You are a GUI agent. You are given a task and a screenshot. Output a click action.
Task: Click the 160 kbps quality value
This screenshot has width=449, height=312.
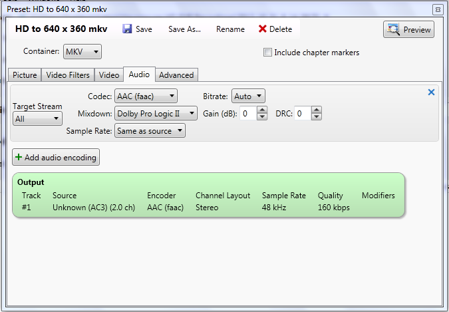coord(334,208)
